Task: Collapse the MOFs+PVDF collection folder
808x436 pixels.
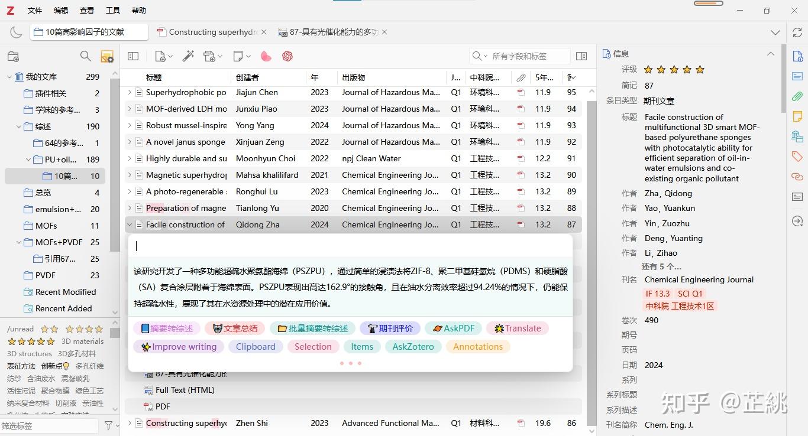Action: (x=19, y=242)
